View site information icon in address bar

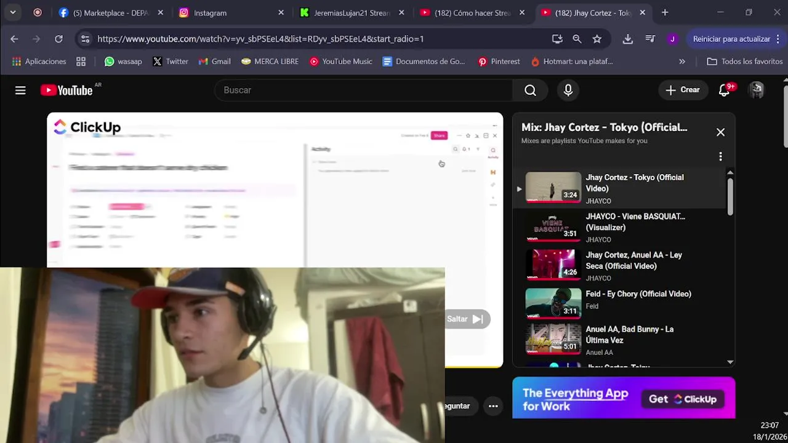click(85, 39)
